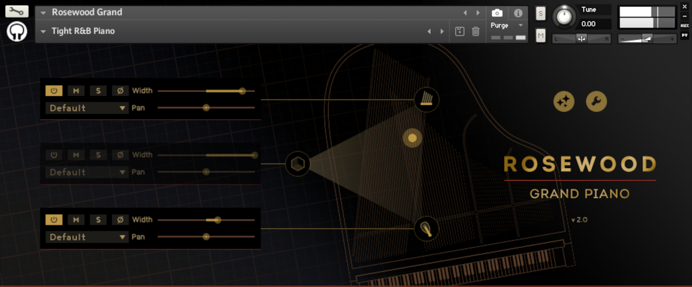Image resolution: width=692 pixels, height=287 pixels.
Task: Minimize the instrument view with the minus button
Action: click(x=685, y=16)
